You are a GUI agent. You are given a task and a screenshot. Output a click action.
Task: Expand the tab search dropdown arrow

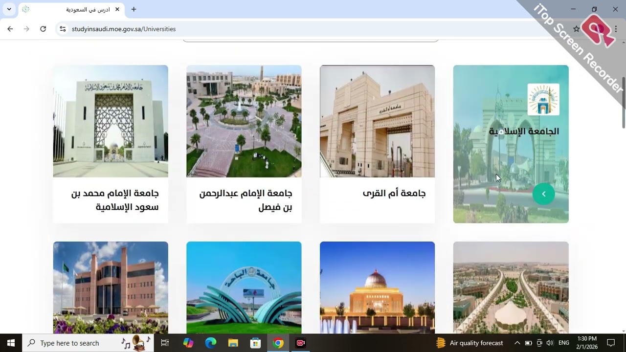[x=9, y=9]
